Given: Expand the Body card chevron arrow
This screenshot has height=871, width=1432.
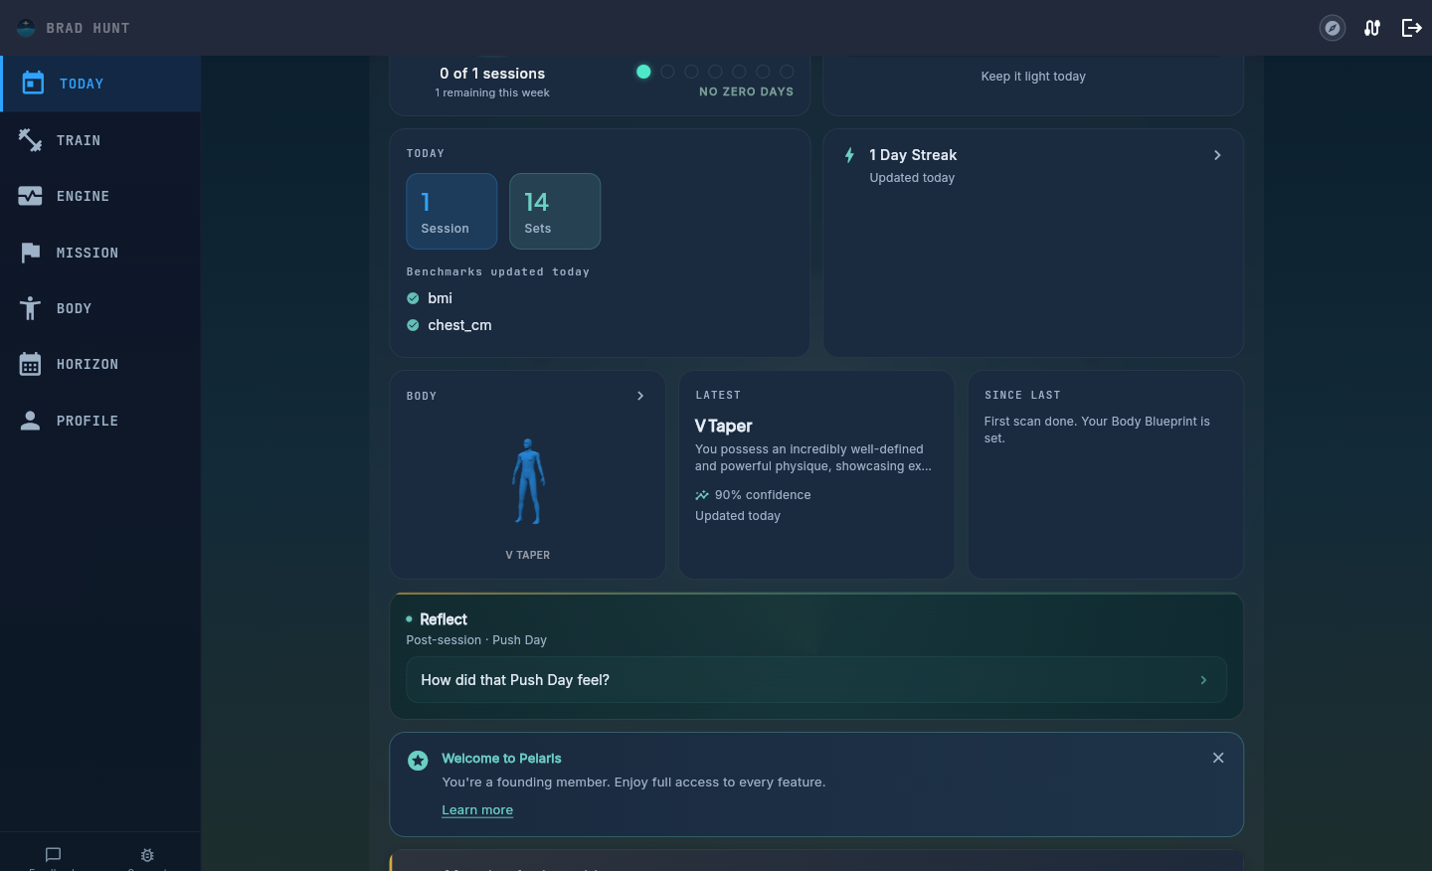Looking at the screenshot, I should (640, 396).
